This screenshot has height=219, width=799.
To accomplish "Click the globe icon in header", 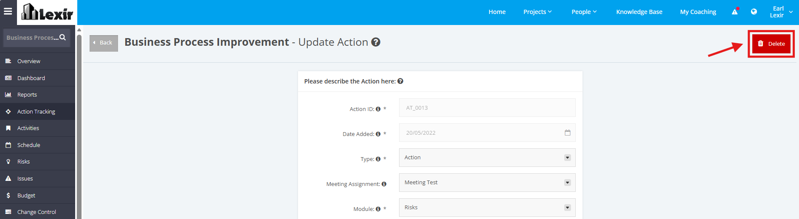I will point(754,11).
